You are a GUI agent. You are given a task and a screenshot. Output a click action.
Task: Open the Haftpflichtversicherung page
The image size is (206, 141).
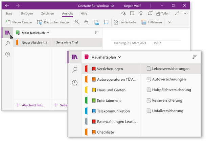170,90
